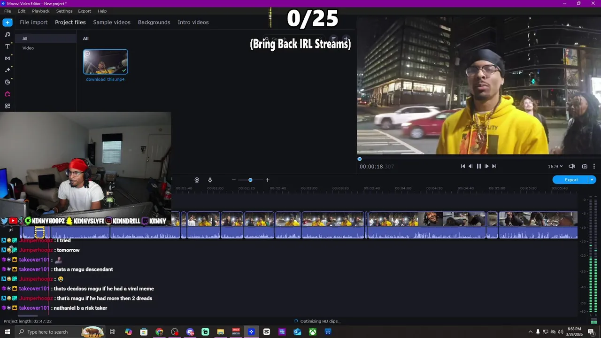This screenshot has width=601, height=338.
Task: Switch to the Intro videos tab
Action: click(x=193, y=22)
